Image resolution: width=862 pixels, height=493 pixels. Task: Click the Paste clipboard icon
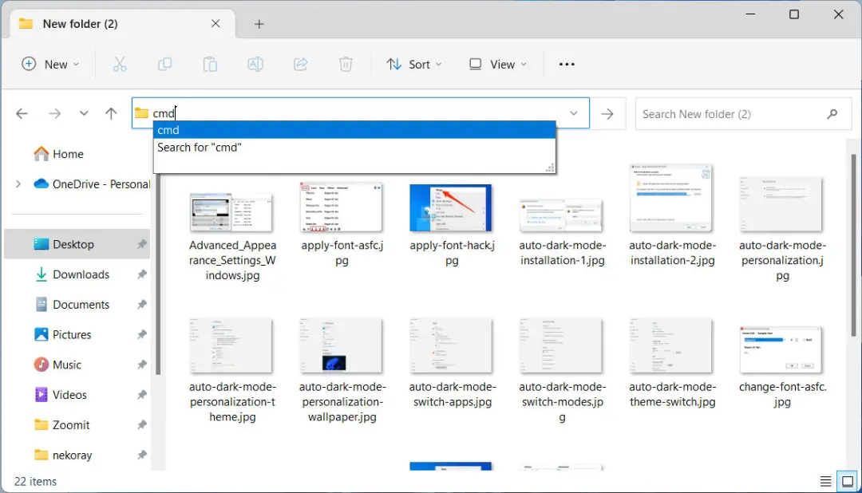(x=210, y=65)
